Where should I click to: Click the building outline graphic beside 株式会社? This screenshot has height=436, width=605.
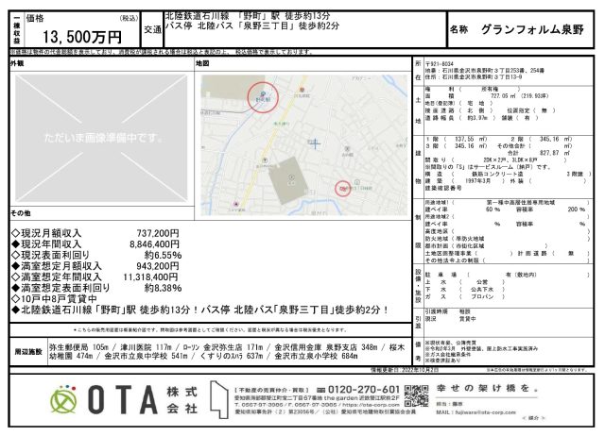pos(219,400)
